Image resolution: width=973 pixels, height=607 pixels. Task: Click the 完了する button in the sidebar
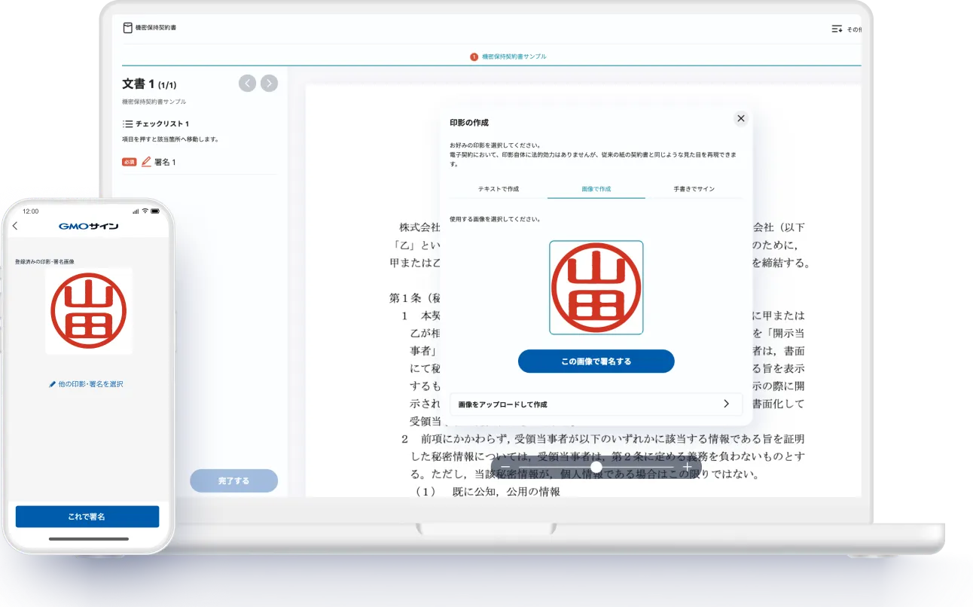tap(234, 480)
